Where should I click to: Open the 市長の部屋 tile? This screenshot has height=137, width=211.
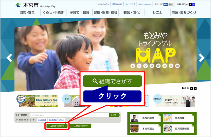coord(145,118)
